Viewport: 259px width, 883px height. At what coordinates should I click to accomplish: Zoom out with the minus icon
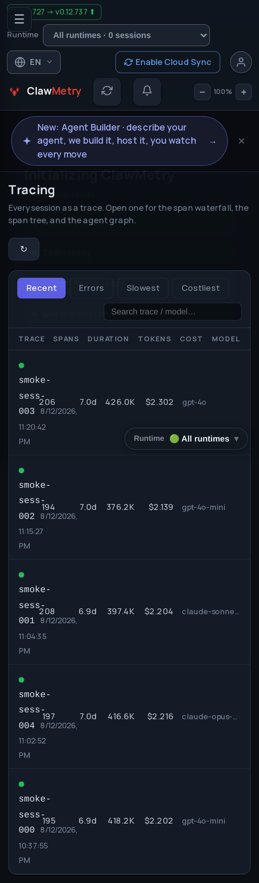(x=202, y=92)
